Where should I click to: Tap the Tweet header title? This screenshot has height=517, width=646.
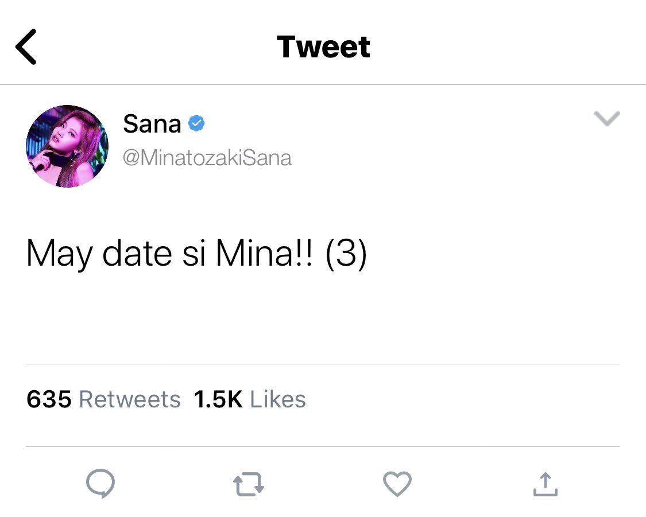323,47
